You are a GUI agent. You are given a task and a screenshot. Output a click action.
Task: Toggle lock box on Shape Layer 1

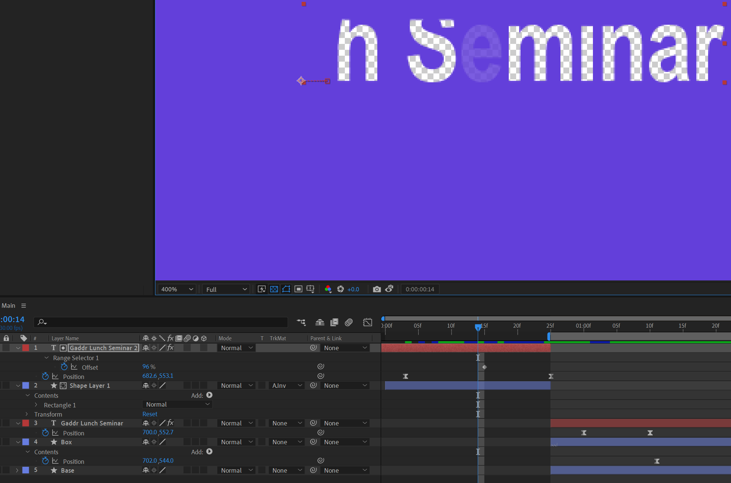tap(6, 386)
